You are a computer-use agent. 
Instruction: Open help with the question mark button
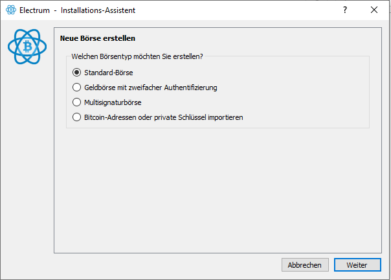[x=345, y=10]
